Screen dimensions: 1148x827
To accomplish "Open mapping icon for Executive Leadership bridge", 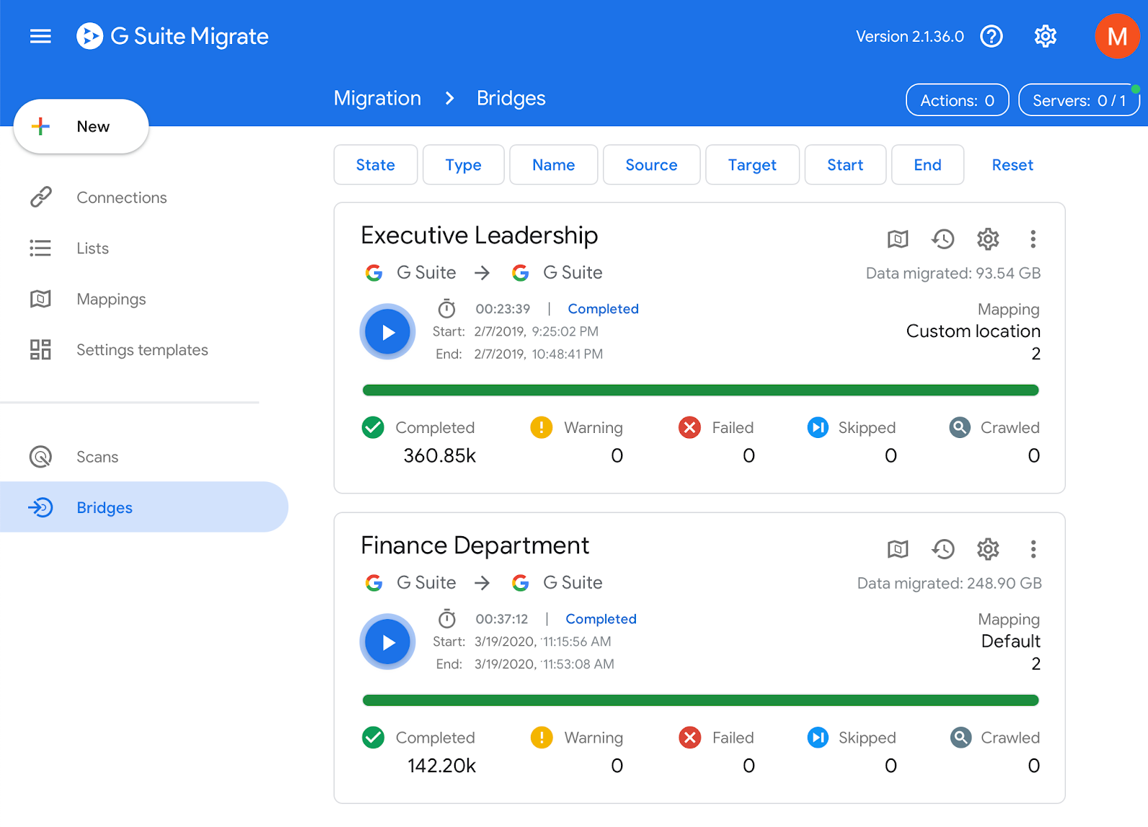I will pyautogui.click(x=898, y=239).
